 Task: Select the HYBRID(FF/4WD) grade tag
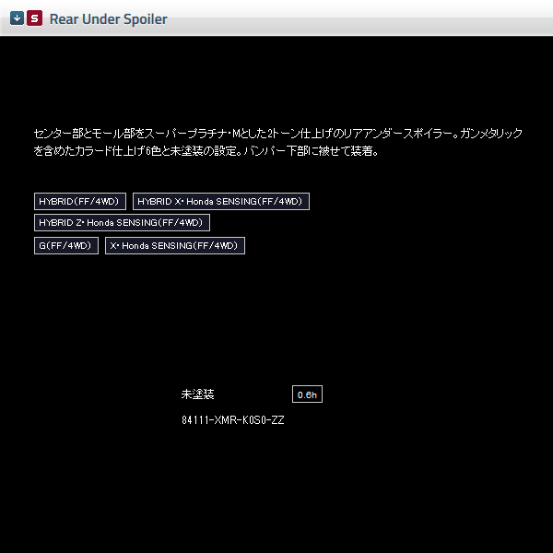click(79, 201)
